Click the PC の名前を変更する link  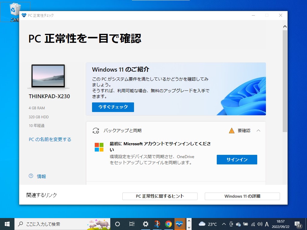(x=50, y=139)
